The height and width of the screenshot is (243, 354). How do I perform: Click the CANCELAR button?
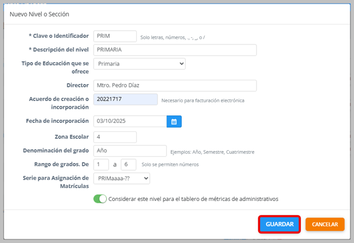(x=324, y=225)
